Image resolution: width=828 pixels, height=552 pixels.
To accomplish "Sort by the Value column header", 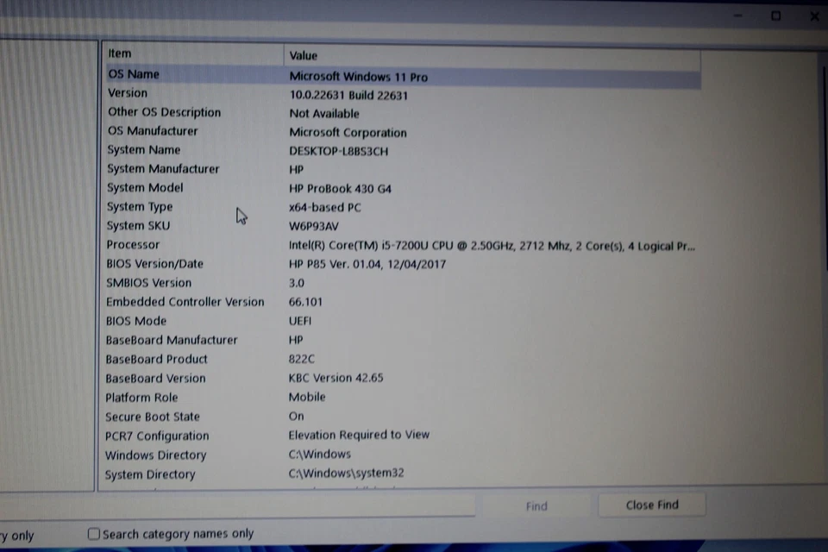I will (x=492, y=55).
